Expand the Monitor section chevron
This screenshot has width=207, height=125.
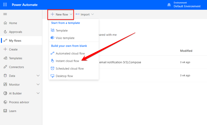coord(38,84)
